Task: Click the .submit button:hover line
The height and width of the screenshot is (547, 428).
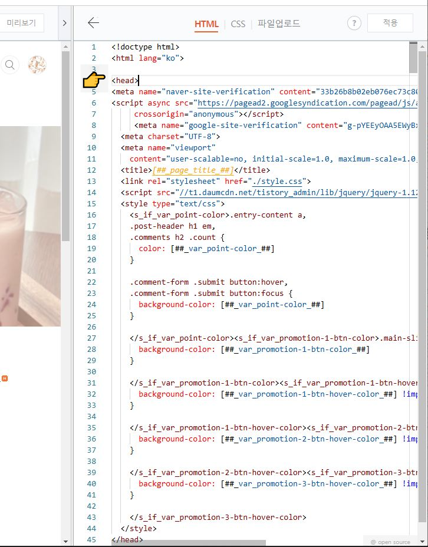Action: point(209,282)
